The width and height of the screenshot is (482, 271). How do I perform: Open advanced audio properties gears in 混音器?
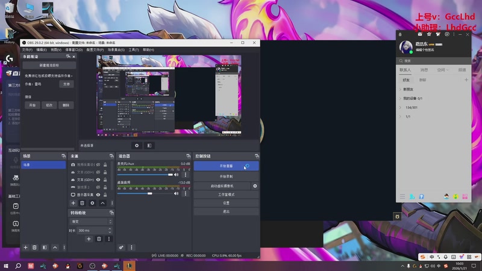pyautogui.click(x=121, y=248)
